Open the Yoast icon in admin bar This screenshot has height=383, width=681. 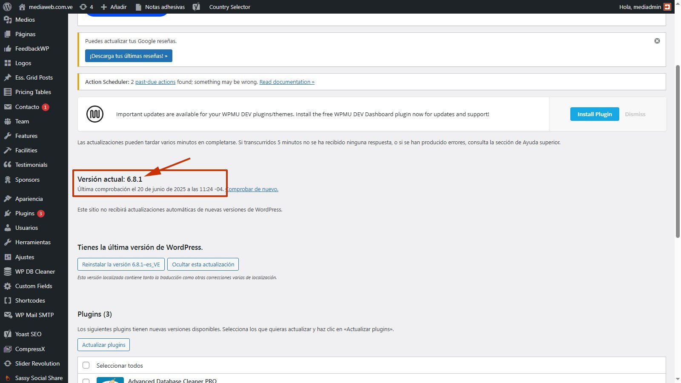tap(196, 7)
